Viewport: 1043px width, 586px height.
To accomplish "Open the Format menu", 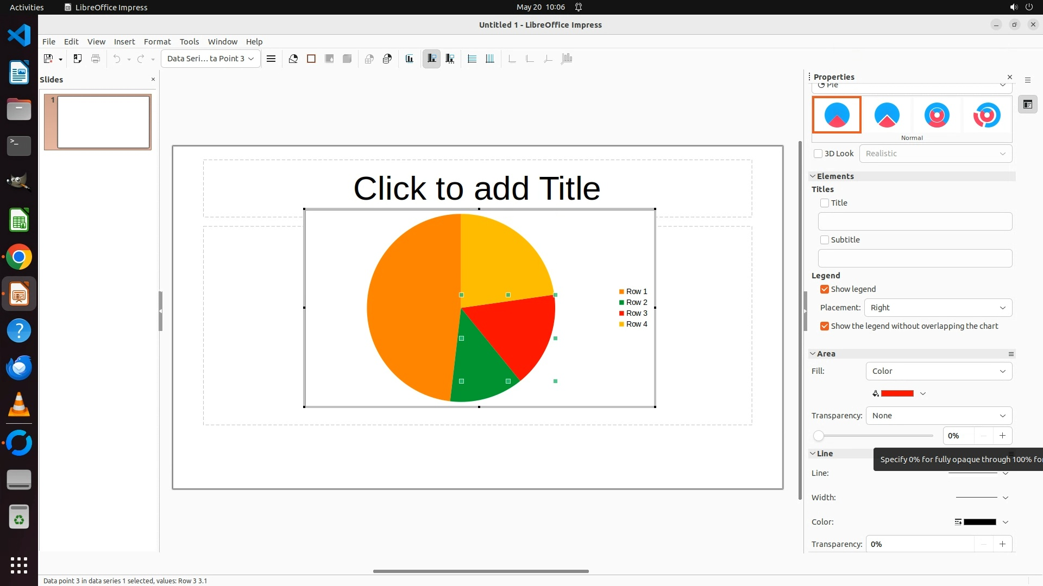I will pos(157,42).
